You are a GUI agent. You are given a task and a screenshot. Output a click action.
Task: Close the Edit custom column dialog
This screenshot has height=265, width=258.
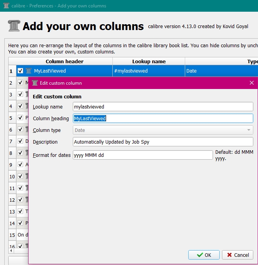(252, 83)
